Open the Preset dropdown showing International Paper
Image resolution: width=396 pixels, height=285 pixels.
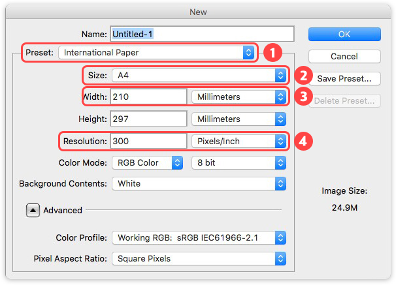coord(156,52)
